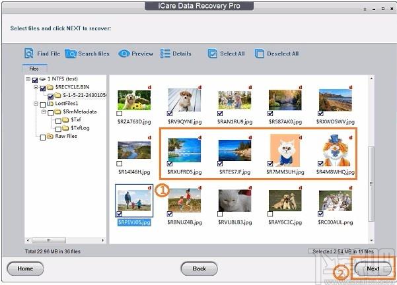
Task: Collapse the LostFiles1 tree node
Action: point(36,104)
